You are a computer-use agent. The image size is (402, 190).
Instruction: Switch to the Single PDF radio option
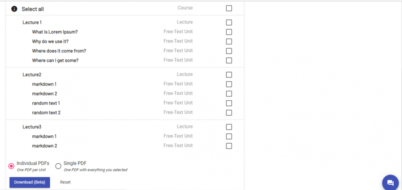click(x=58, y=166)
